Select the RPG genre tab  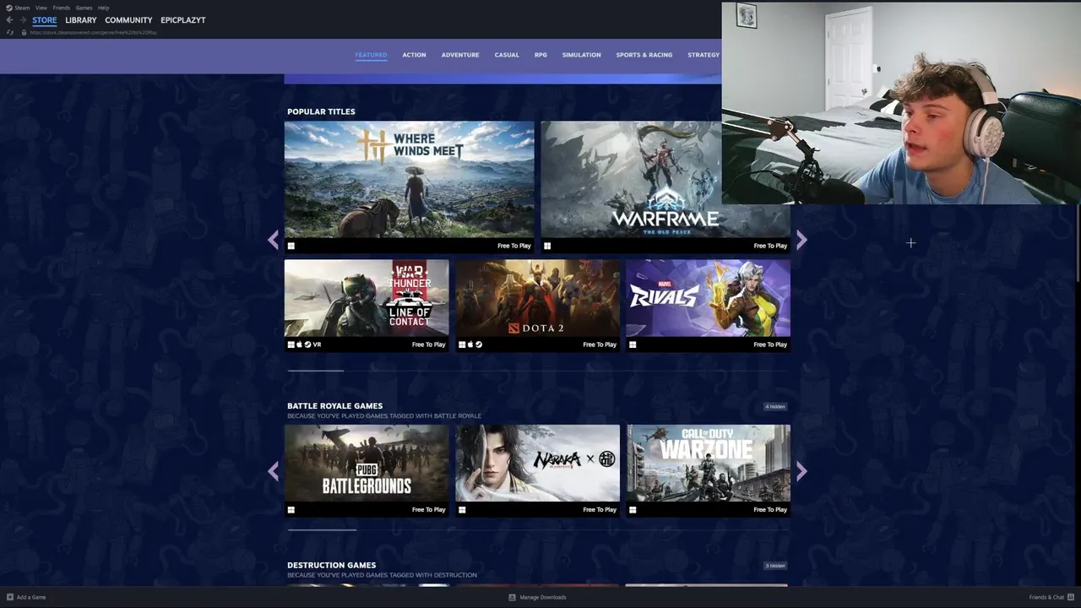pos(540,55)
